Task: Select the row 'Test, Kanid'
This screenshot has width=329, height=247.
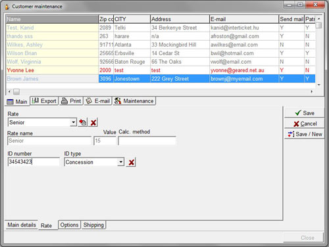Action: [161, 28]
